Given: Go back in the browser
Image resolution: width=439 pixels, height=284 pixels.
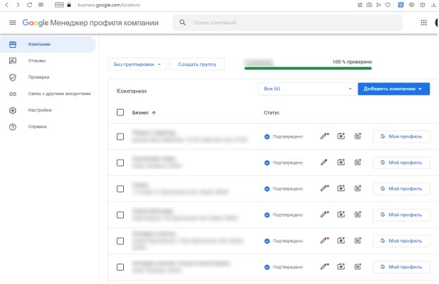Looking at the screenshot, I should pyautogui.click(x=7, y=5).
